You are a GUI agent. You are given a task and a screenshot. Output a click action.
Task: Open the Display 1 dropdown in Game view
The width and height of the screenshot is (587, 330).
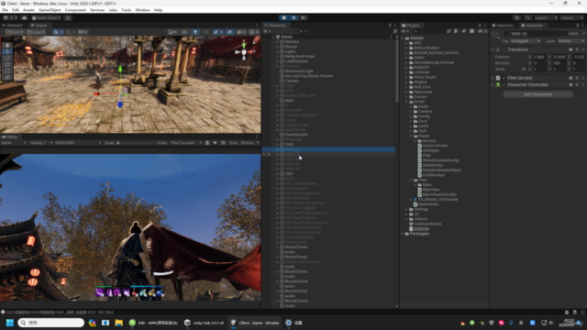(x=40, y=143)
